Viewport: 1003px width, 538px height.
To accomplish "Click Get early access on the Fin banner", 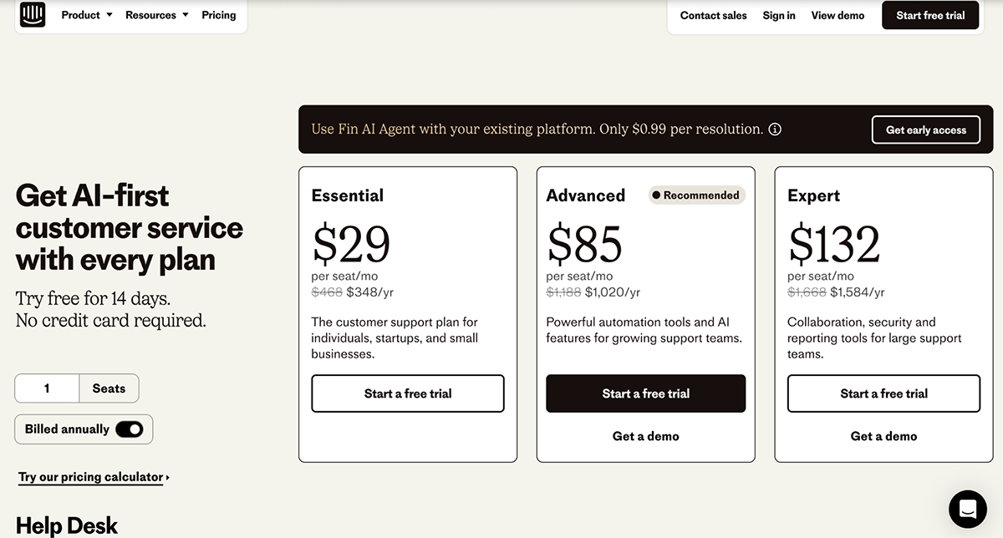I will coord(925,129).
